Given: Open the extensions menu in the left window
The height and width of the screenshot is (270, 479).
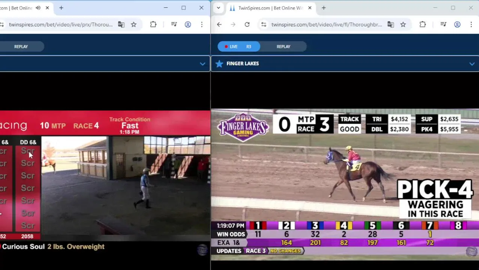Looking at the screenshot, I should click(x=153, y=24).
